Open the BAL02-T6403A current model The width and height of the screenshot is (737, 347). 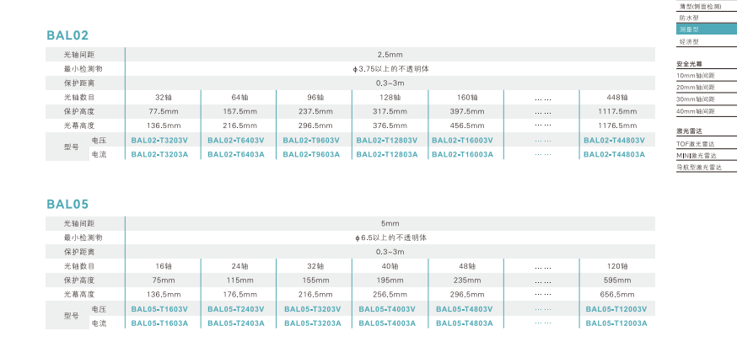(235, 154)
